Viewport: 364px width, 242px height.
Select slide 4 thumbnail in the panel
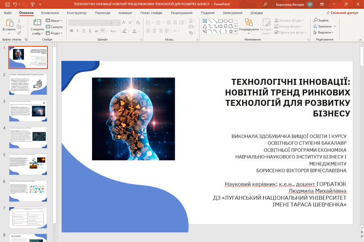tap(28, 137)
